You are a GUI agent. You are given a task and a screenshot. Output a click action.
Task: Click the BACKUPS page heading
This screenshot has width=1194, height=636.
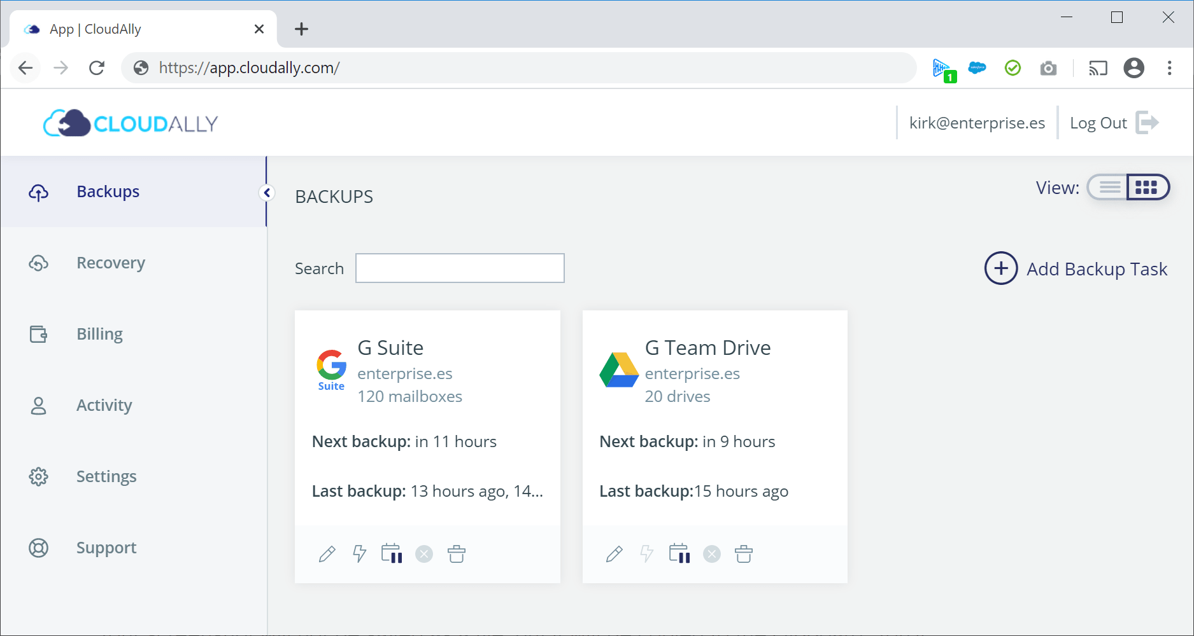pyautogui.click(x=334, y=197)
